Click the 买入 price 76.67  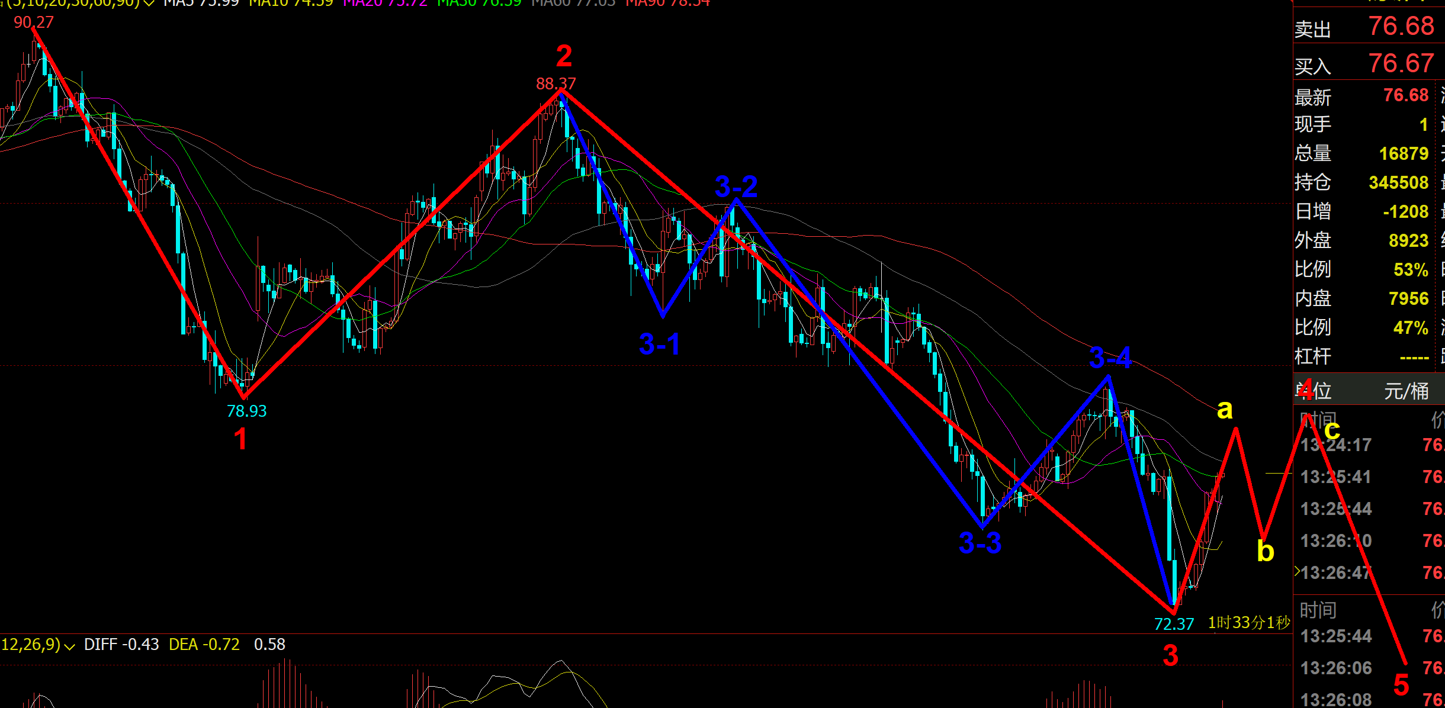[x=1401, y=63]
